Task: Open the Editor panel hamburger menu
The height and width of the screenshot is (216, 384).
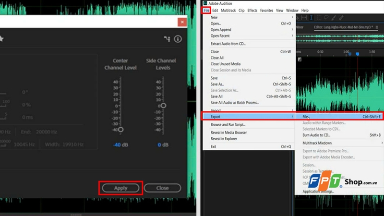Action: [x=377, y=27]
